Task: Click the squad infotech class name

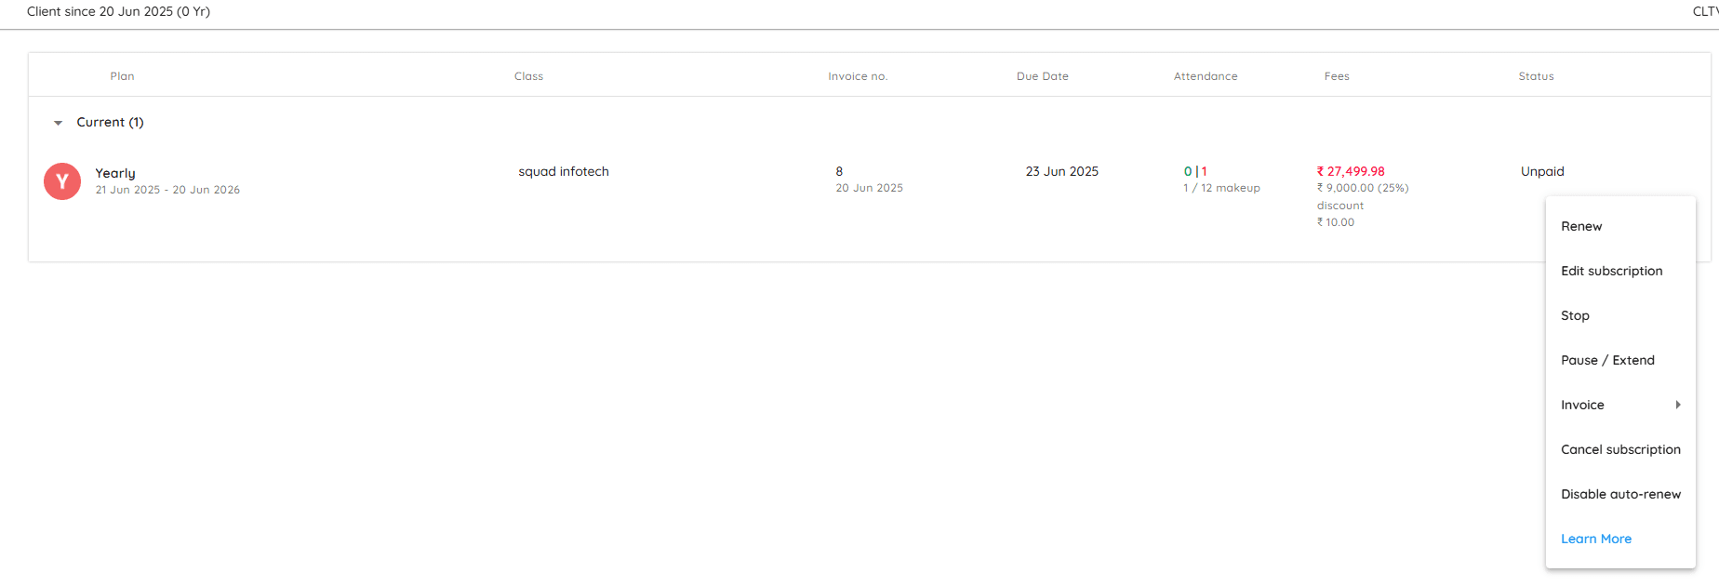Action: coord(564,171)
